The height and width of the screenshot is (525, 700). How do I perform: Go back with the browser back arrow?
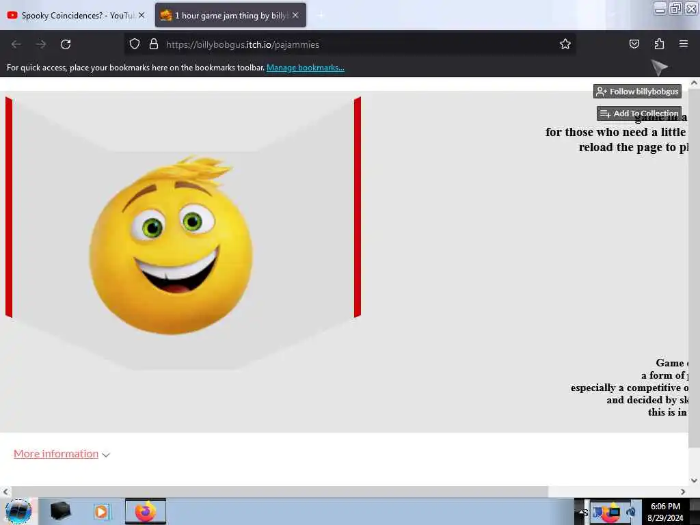[16, 44]
